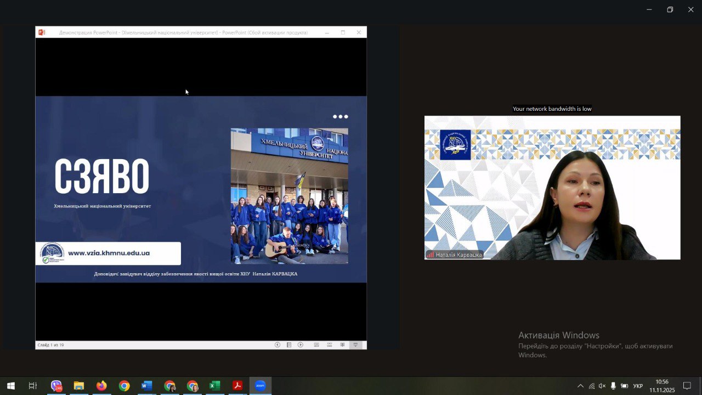Open Reading view icon in status bar
This screenshot has width=702, height=395.
tap(343, 345)
